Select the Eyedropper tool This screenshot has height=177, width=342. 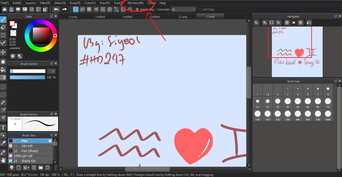tap(3, 152)
